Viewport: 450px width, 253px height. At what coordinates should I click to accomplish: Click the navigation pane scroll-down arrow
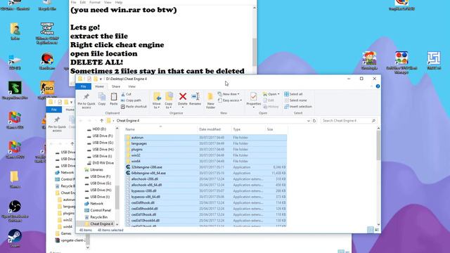click(x=117, y=225)
